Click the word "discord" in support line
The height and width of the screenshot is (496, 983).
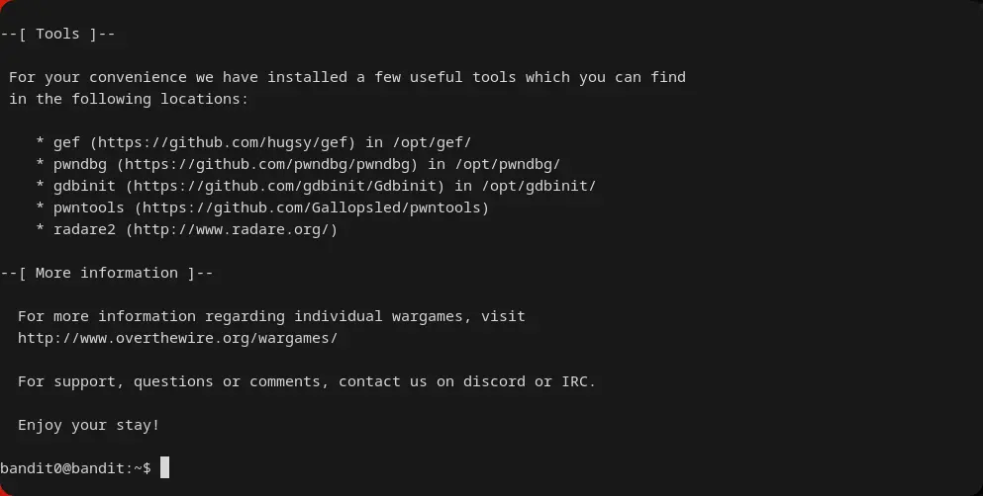pos(494,381)
